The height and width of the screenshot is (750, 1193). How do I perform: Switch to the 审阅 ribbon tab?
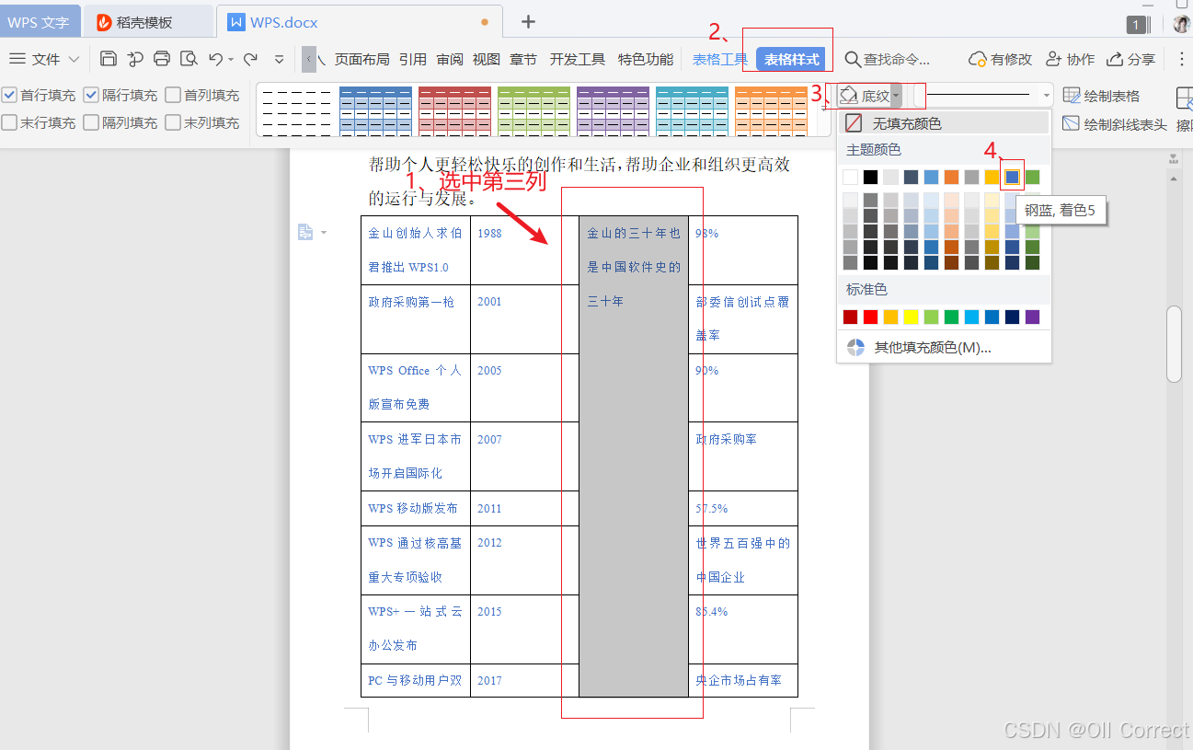[x=450, y=59]
